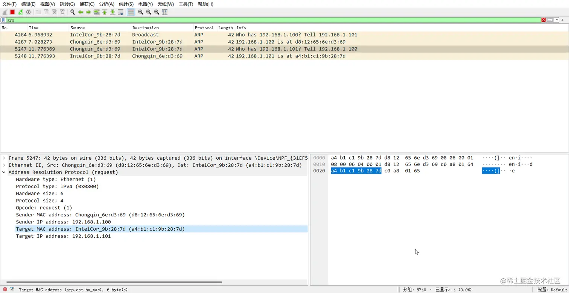
Task: Jump to the first packet
Action: 105,12
